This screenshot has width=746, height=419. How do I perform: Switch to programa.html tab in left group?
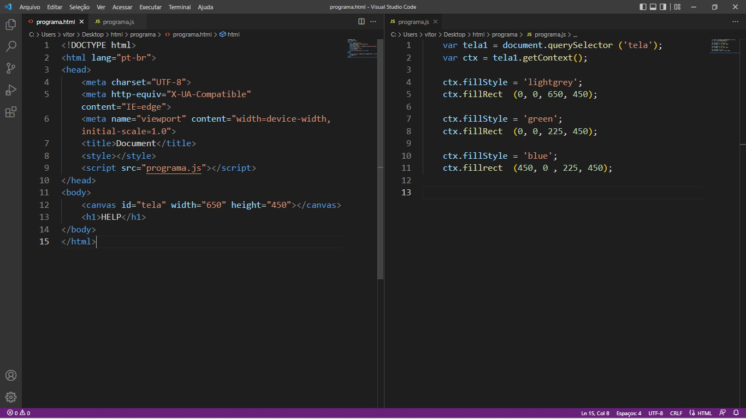[x=55, y=22]
